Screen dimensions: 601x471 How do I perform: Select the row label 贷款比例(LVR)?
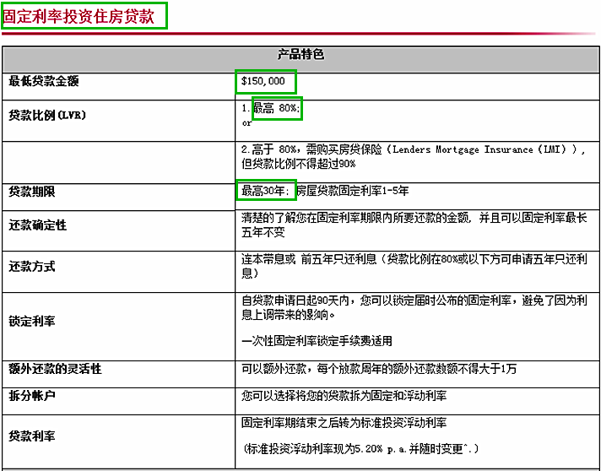[47, 115]
